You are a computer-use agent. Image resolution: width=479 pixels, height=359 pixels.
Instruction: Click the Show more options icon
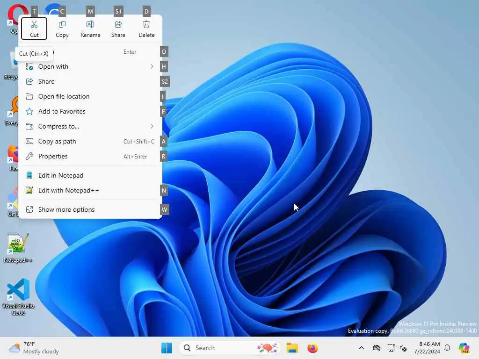pyautogui.click(x=29, y=210)
